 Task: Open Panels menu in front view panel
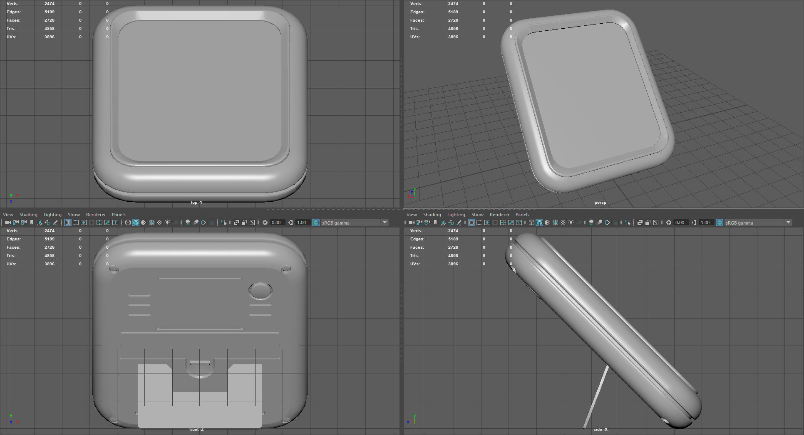(119, 215)
